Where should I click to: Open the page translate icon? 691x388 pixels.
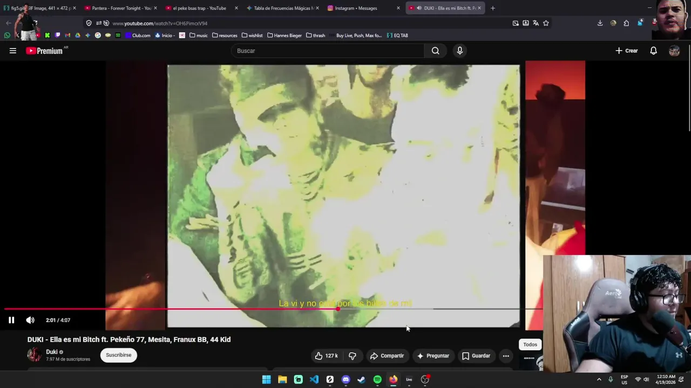(x=536, y=23)
